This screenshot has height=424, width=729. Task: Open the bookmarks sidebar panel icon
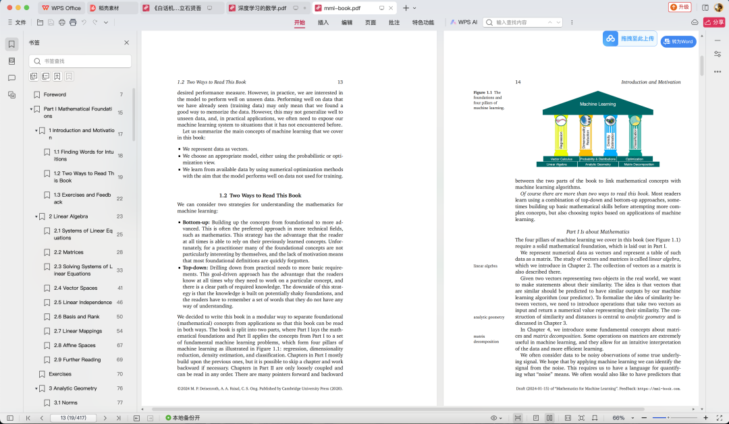coord(11,44)
